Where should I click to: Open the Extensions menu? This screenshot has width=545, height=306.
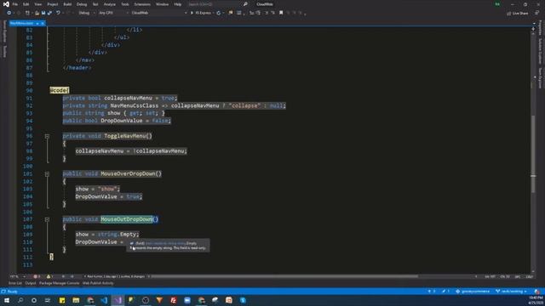142,4
